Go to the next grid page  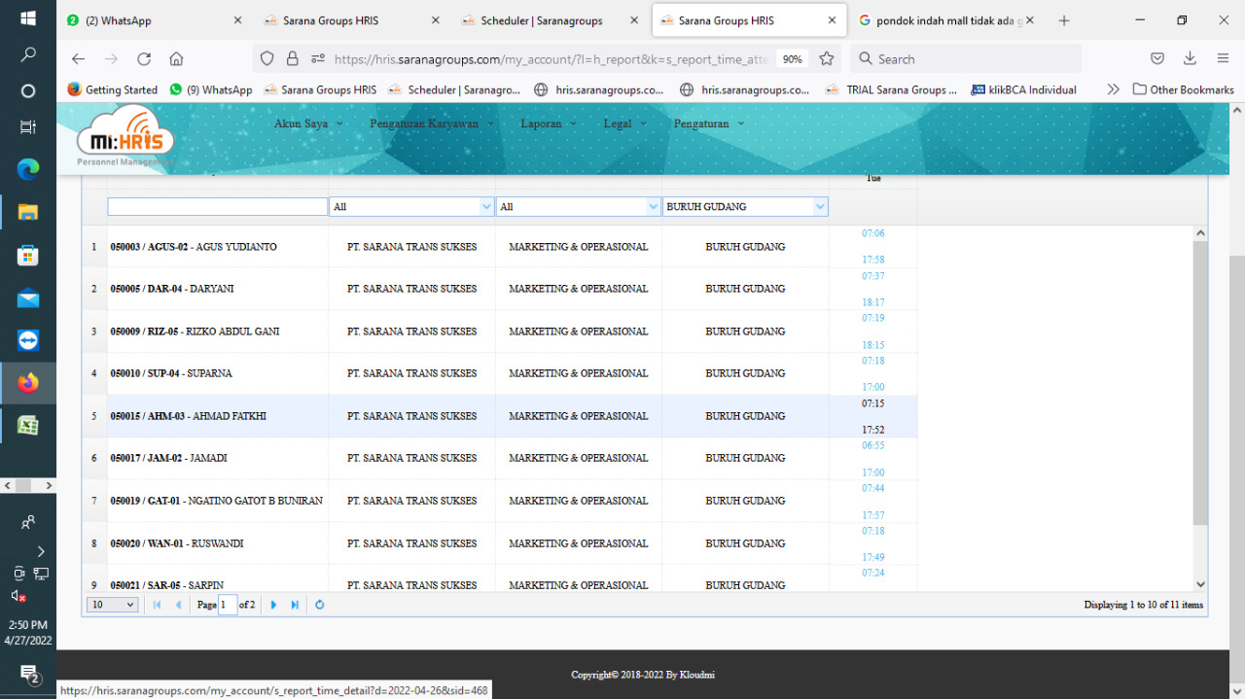click(x=273, y=605)
